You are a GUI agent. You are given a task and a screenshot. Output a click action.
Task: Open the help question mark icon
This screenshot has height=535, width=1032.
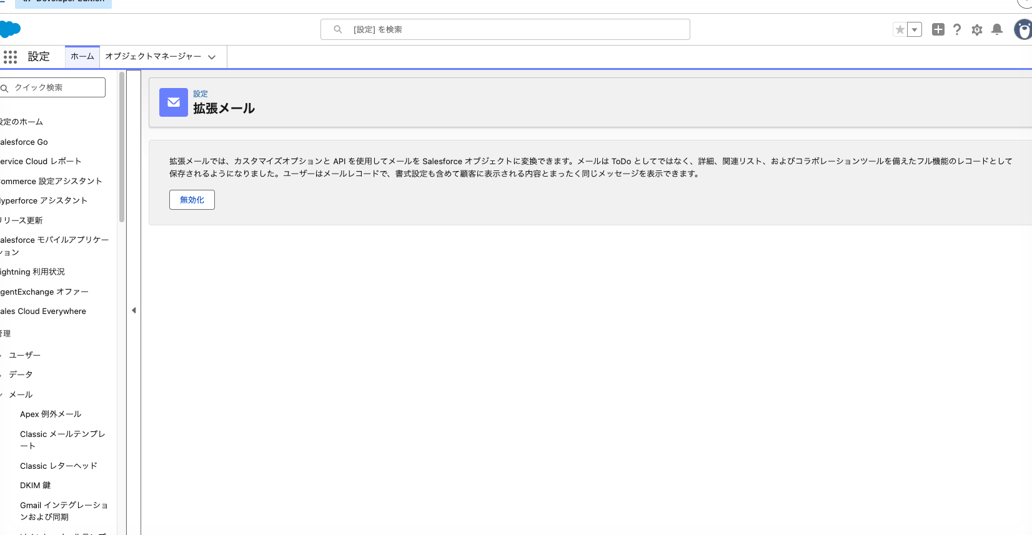957,29
